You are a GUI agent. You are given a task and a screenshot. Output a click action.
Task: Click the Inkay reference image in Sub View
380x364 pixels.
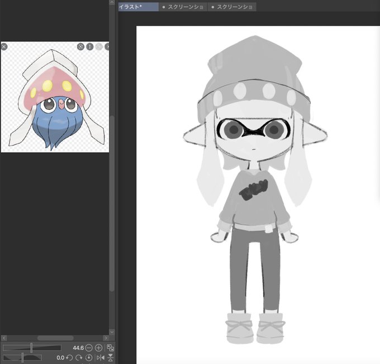pos(55,97)
